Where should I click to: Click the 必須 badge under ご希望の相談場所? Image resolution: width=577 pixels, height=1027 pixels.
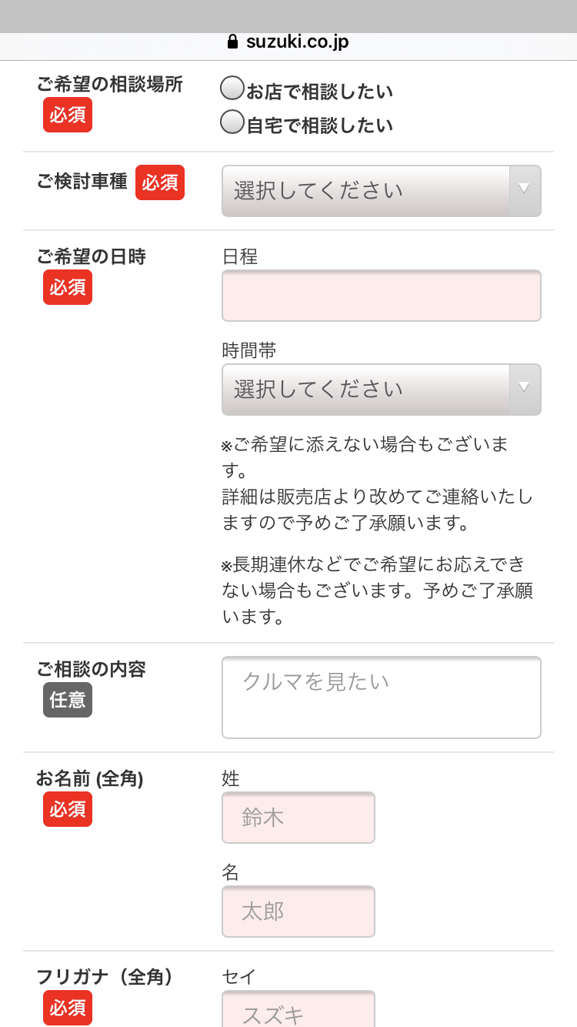[x=68, y=115]
